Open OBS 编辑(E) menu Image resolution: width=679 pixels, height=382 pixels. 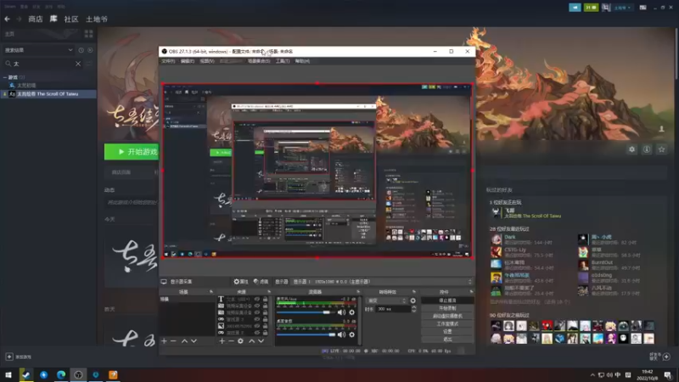pyautogui.click(x=187, y=61)
